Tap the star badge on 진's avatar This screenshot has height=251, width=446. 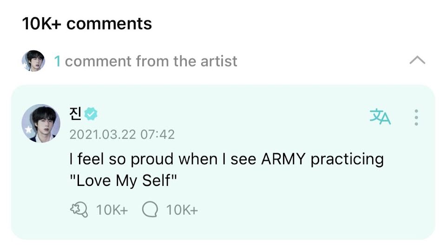coord(29,130)
